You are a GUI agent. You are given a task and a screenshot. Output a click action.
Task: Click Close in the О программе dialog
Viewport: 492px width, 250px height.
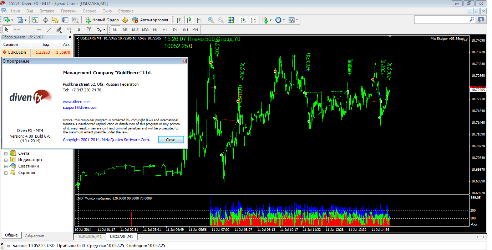pyautogui.click(x=171, y=140)
